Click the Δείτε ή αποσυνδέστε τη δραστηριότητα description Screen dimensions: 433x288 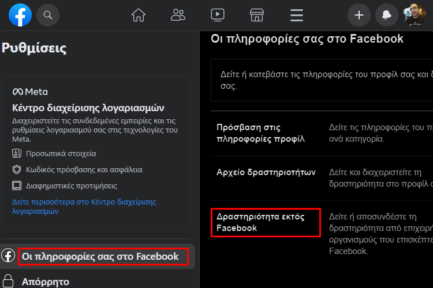381,234
